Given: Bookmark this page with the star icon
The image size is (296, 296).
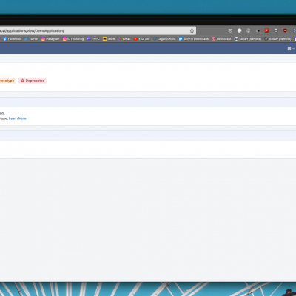Looking at the screenshot, I should pyautogui.click(x=192, y=30).
